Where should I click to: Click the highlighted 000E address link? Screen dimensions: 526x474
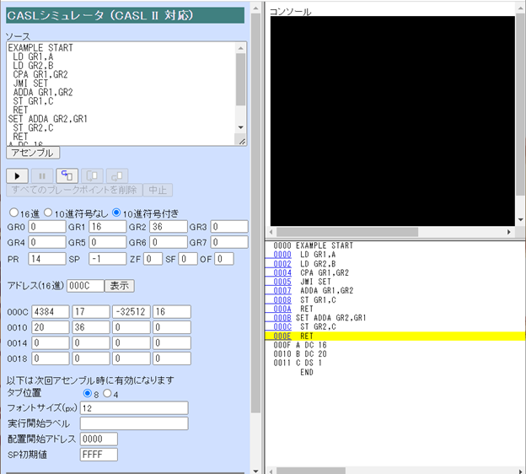[x=282, y=336]
